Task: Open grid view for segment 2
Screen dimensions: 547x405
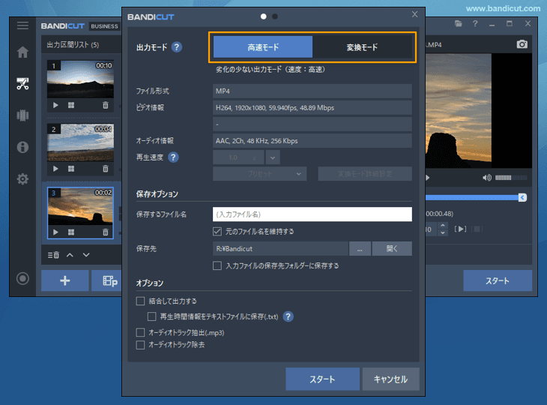Action: pyautogui.click(x=71, y=169)
